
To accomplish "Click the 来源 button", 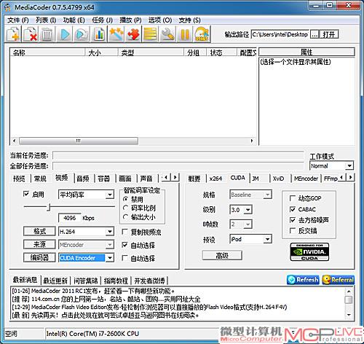I will (39, 244).
